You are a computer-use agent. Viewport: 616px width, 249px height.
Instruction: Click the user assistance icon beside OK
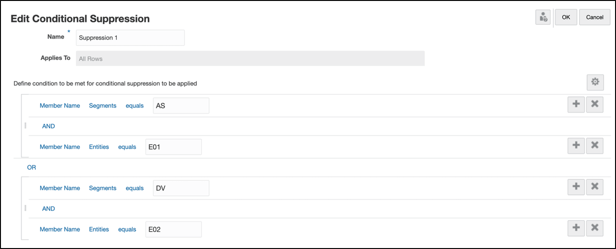[x=543, y=17]
